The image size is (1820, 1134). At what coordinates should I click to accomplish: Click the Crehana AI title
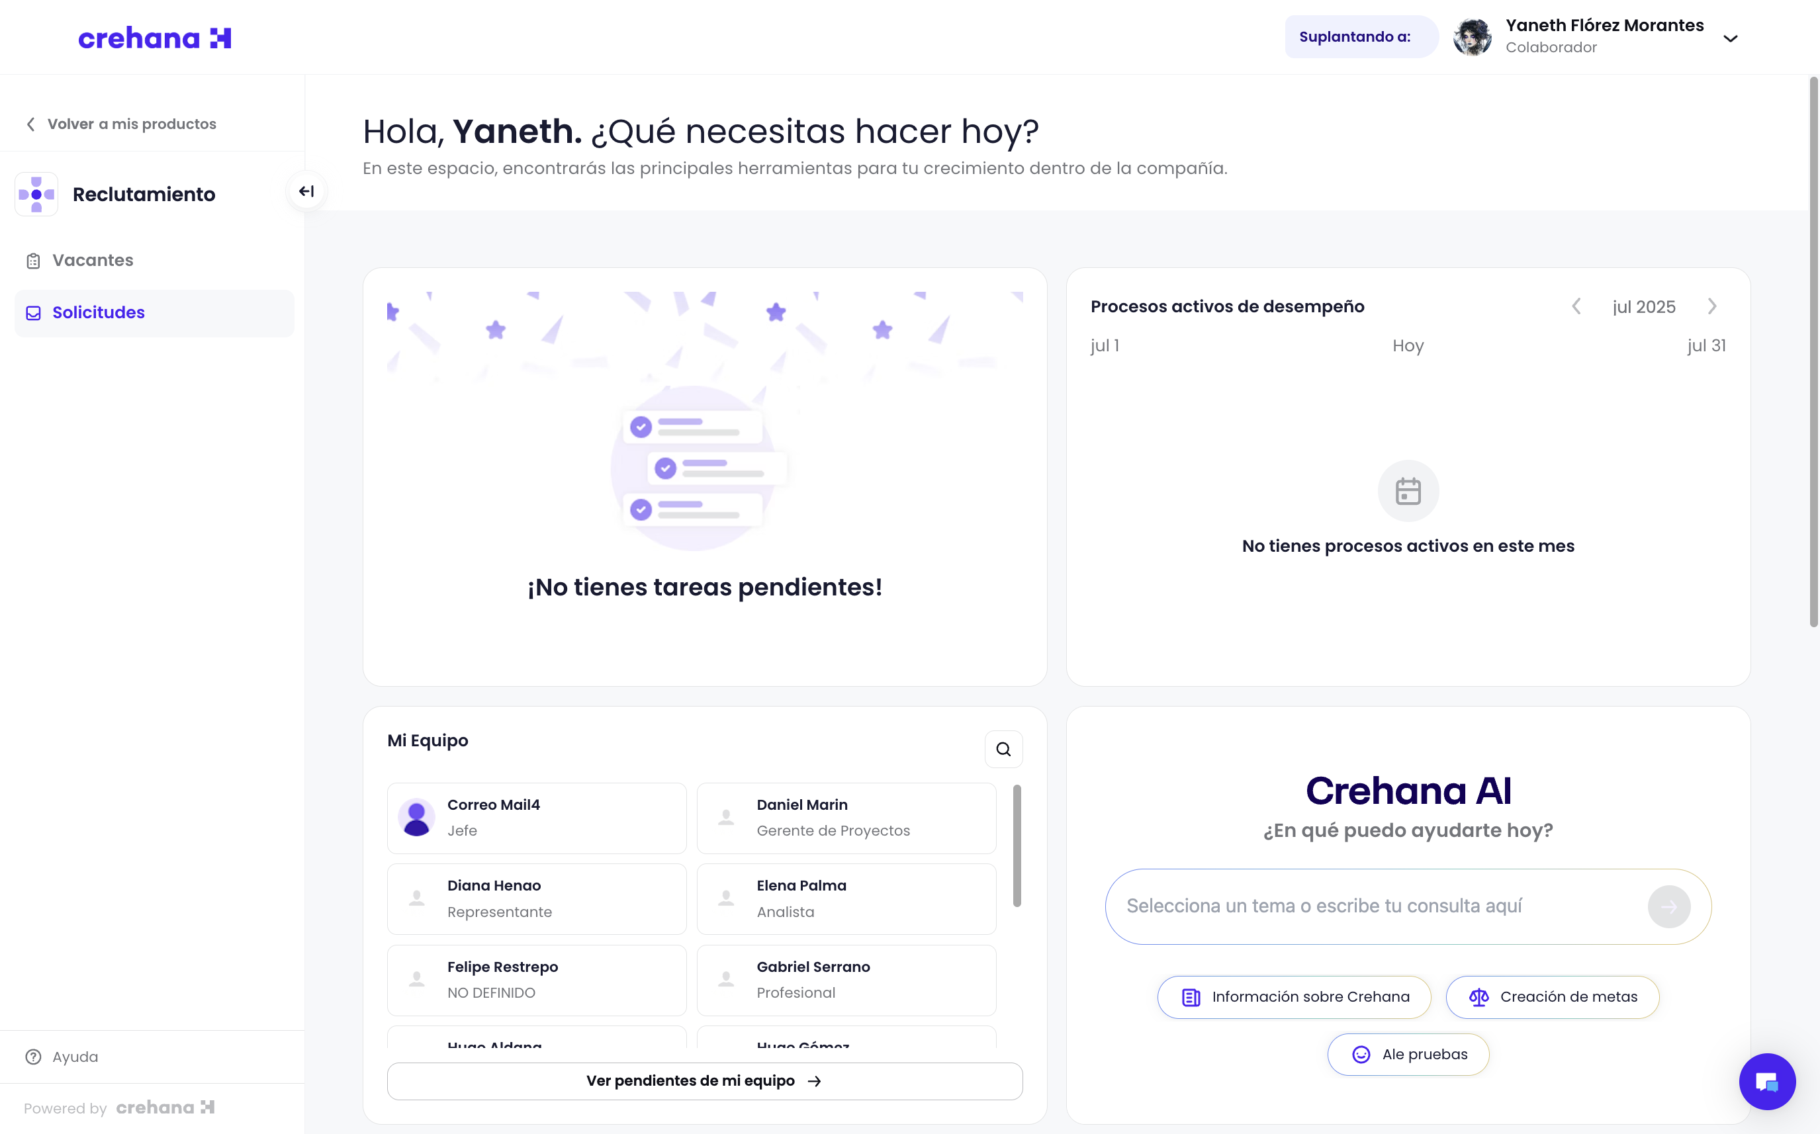point(1408,791)
